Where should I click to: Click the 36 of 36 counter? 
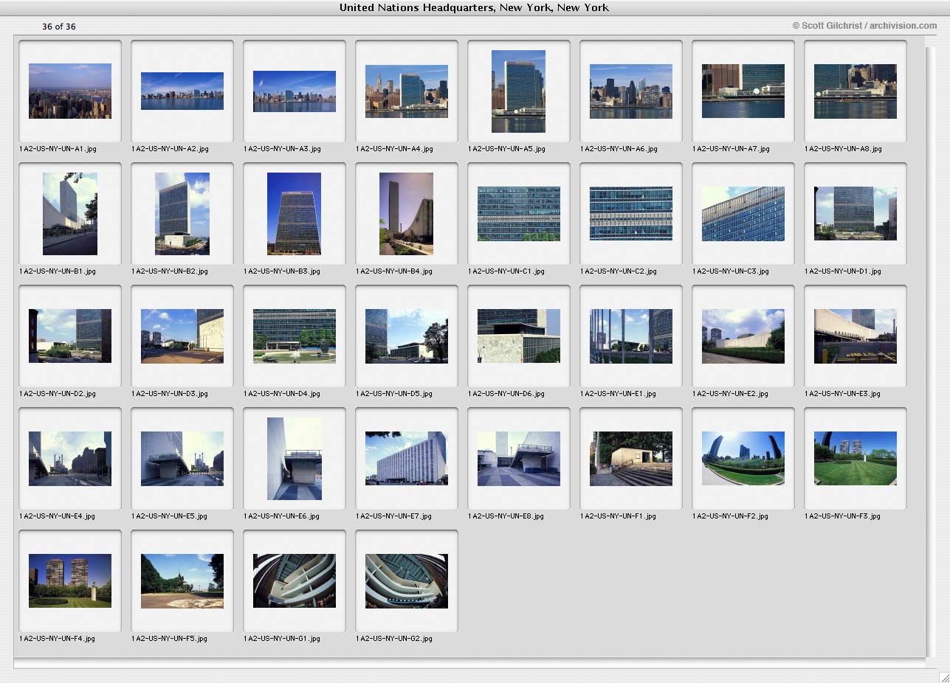(59, 27)
